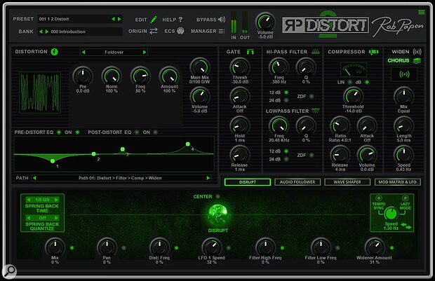Click the Hi-Pass Filter section icon
Screen dimensions: 435x281
coord(316,51)
